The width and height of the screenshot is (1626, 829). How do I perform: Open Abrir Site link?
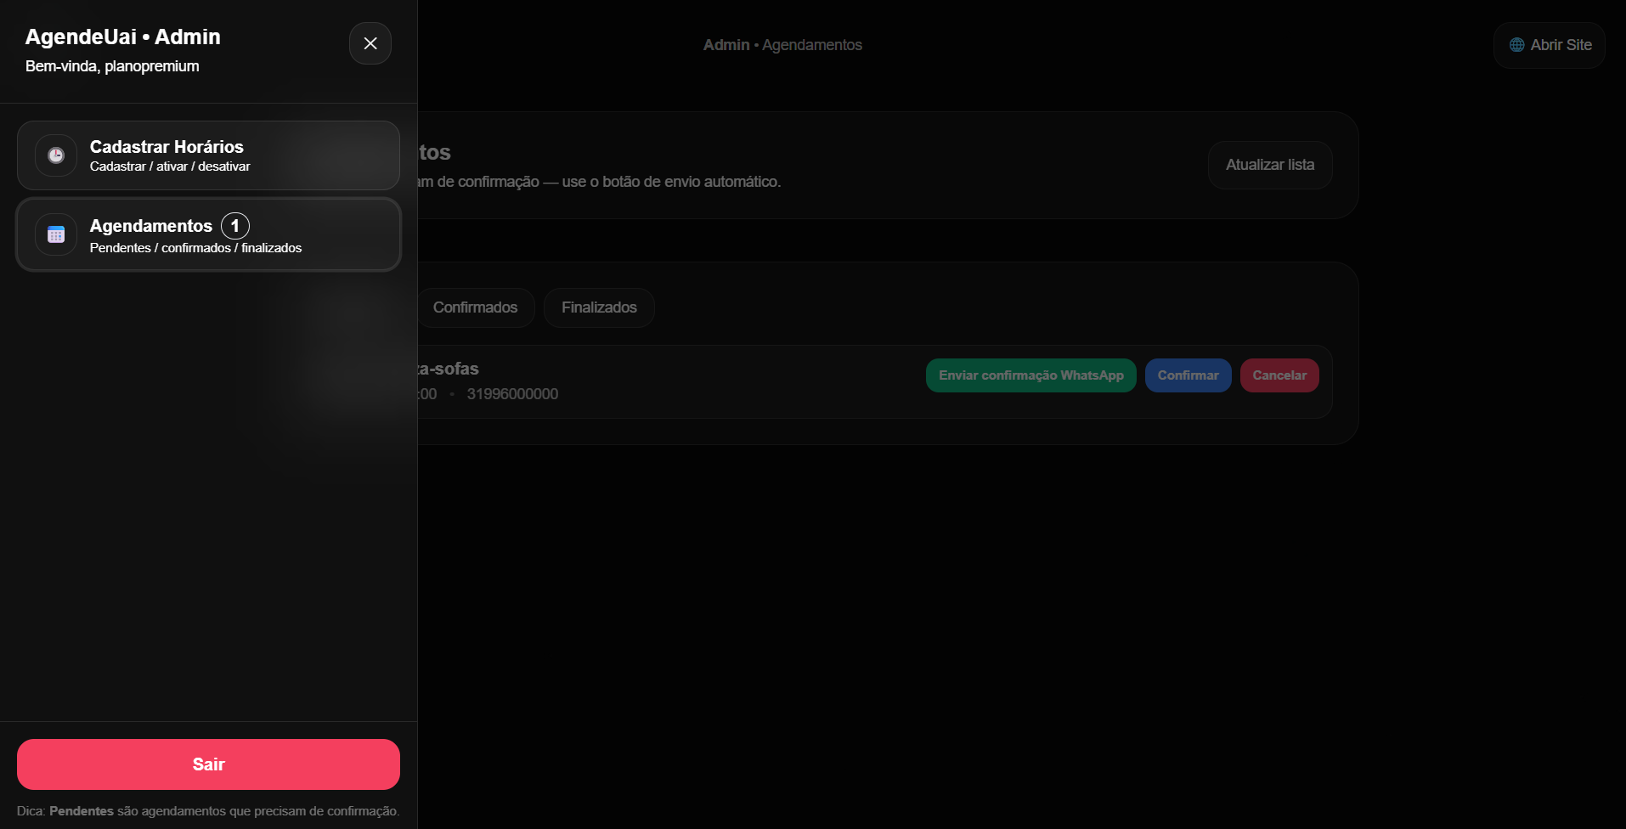(x=1548, y=44)
